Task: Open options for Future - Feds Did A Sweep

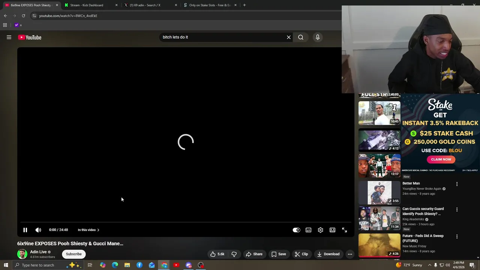Action: 457,236
